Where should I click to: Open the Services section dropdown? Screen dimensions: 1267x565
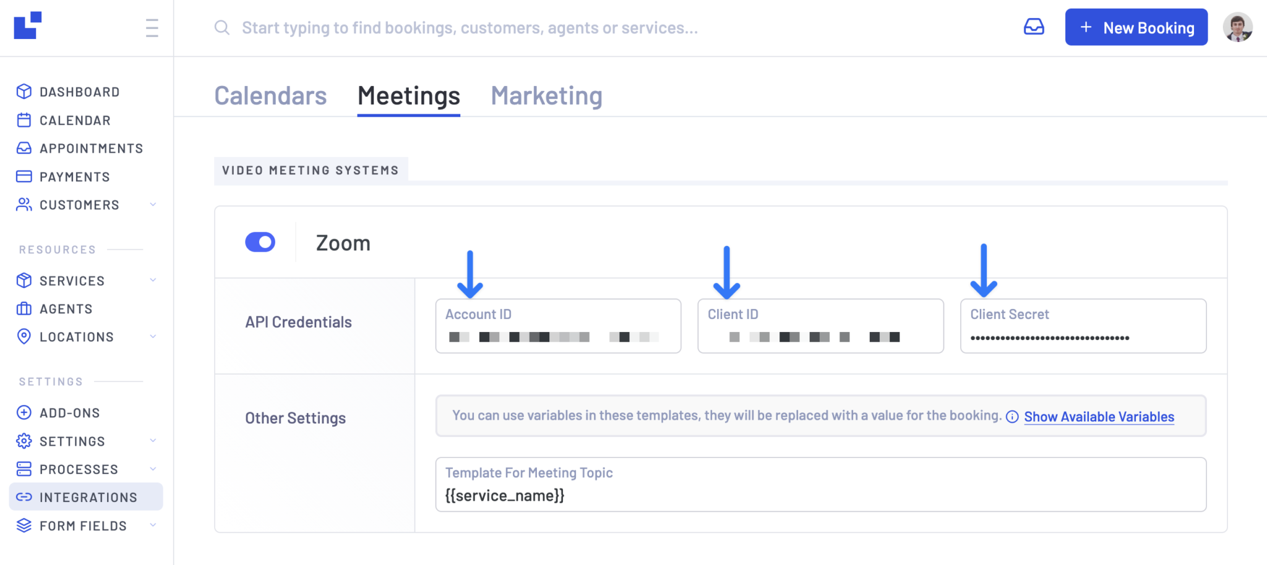(x=153, y=280)
